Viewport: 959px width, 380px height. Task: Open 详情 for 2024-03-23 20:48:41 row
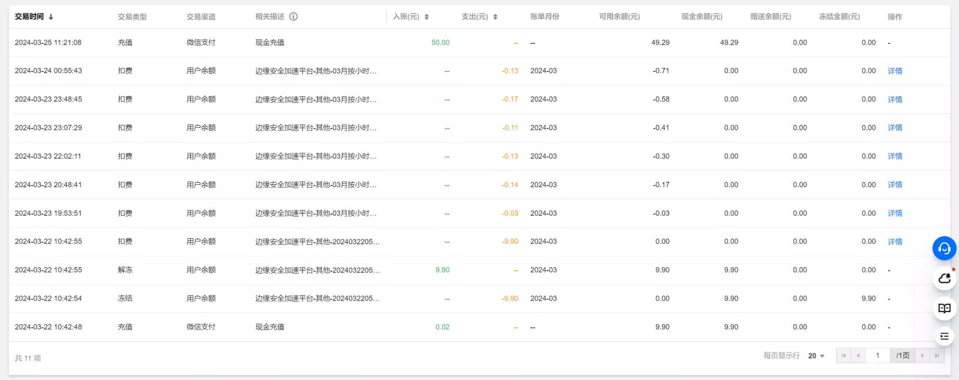click(x=895, y=185)
